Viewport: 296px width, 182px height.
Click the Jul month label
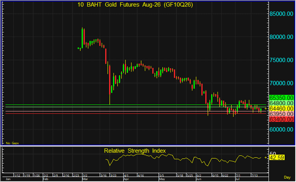pyautogui.click(x=237, y=179)
